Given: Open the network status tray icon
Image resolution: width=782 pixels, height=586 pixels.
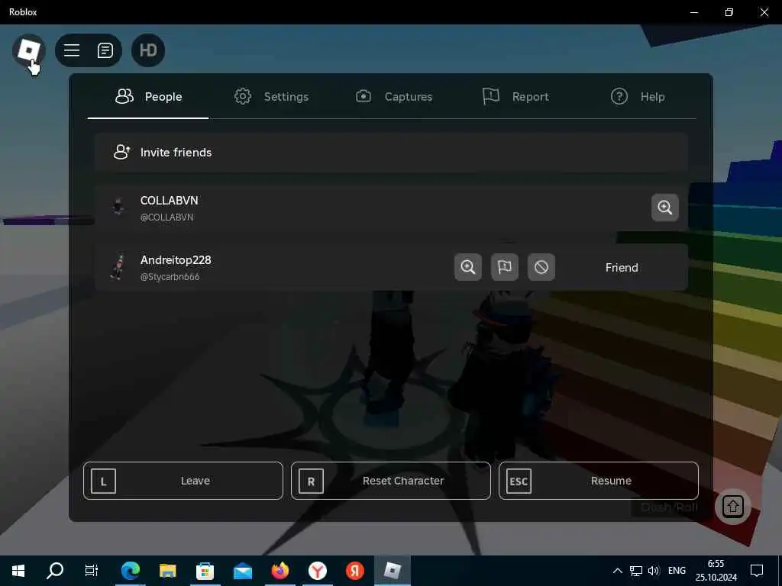Looking at the screenshot, I should point(636,571).
